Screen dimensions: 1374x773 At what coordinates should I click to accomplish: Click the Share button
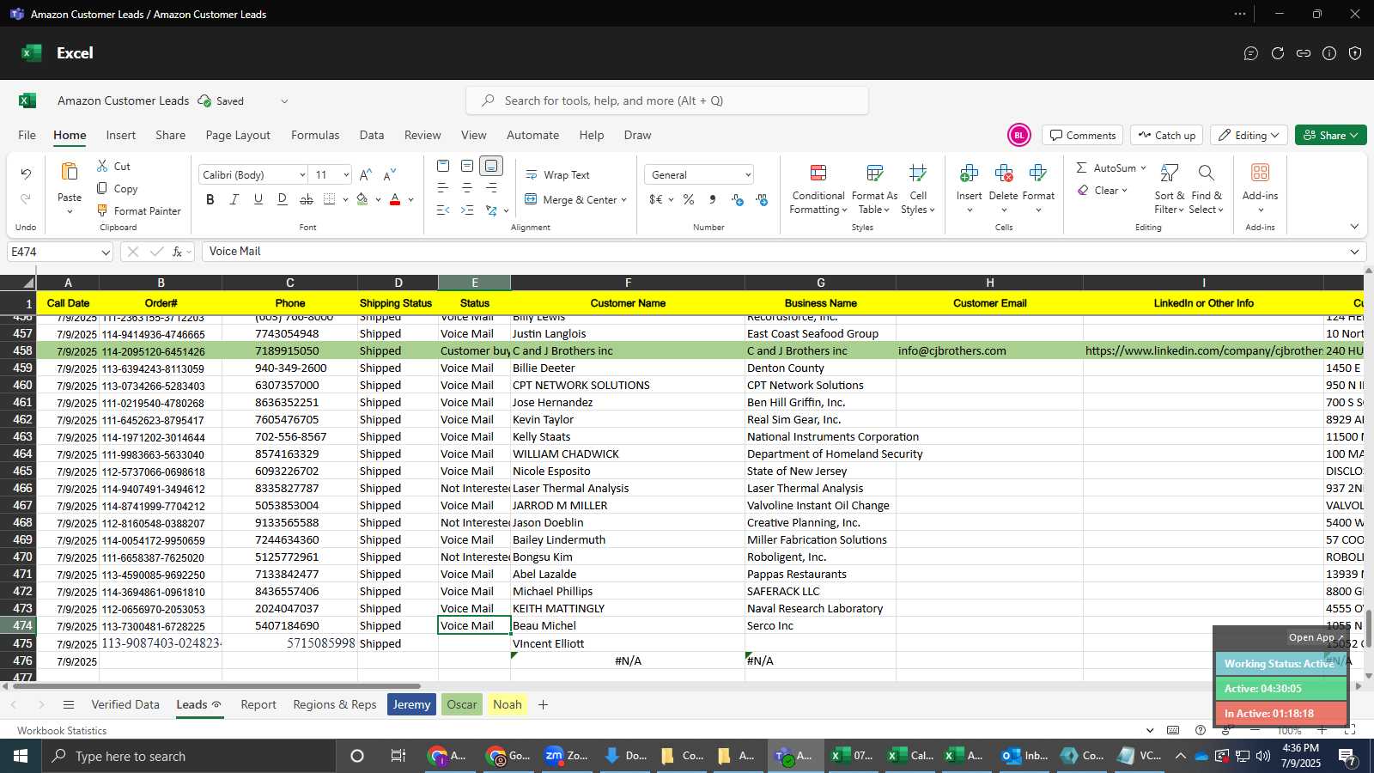(x=1330, y=135)
